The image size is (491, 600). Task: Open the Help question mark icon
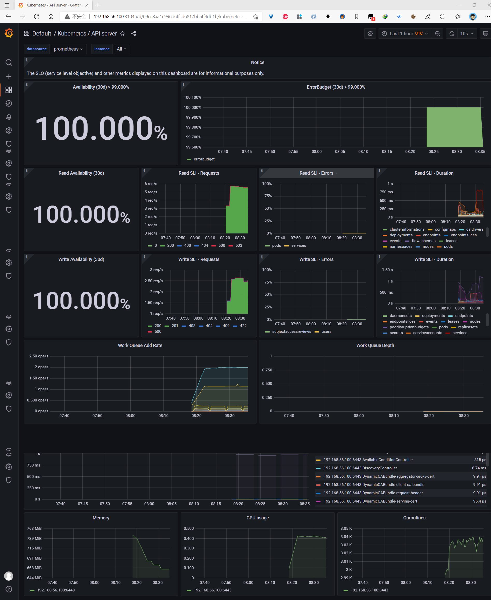click(x=9, y=589)
